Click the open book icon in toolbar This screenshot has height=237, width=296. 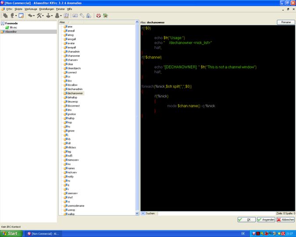66,15
